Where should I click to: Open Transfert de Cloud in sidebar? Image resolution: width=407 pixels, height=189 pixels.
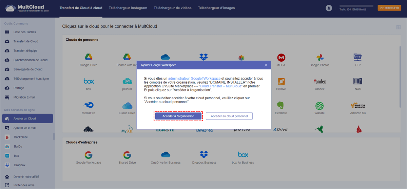[x=26, y=41]
